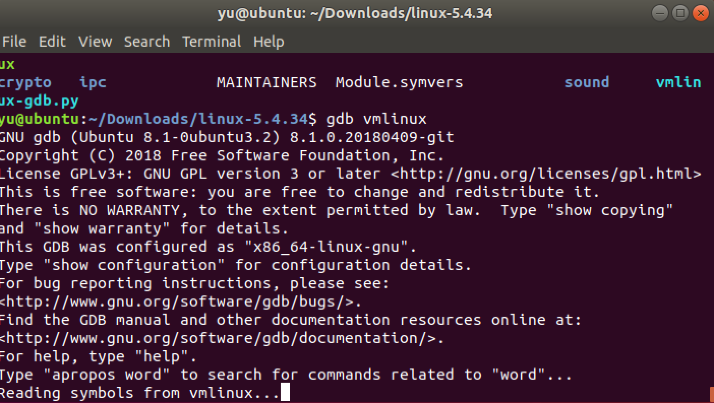
Task: Select the ipc directory name
Action: pos(93,82)
